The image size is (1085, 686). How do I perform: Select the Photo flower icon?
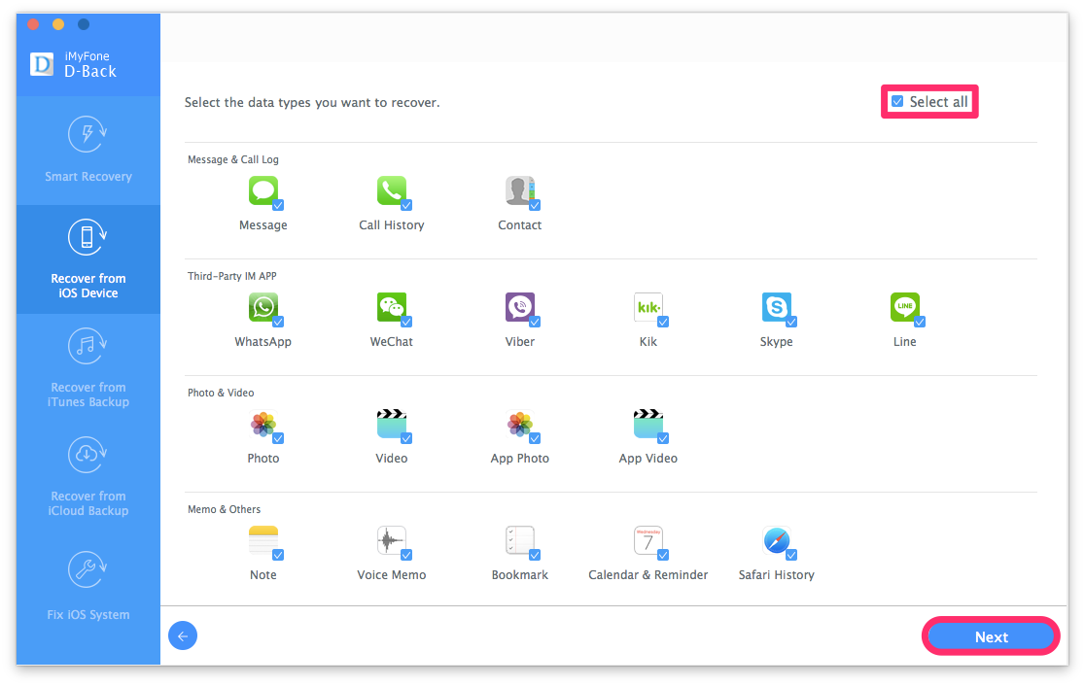pyautogui.click(x=262, y=424)
